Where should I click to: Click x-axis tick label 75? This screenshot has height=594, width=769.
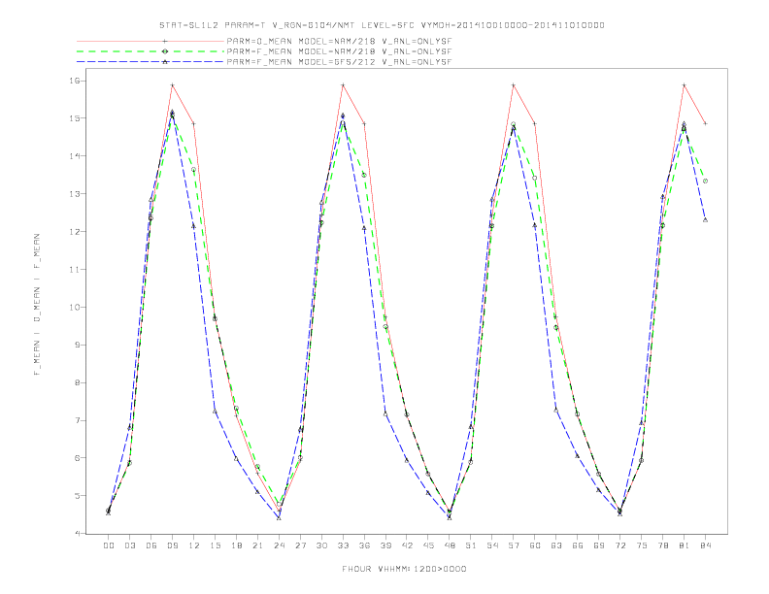[x=642, y=545]
